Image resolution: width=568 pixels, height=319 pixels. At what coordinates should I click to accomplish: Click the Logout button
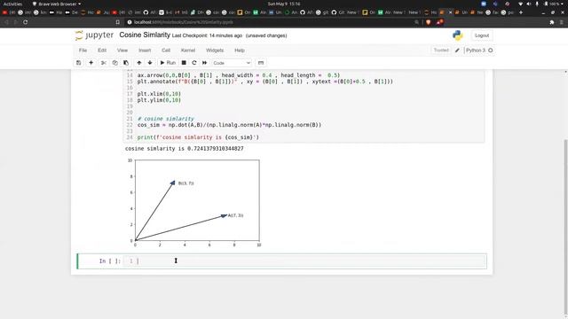click(x=482, y=35)
